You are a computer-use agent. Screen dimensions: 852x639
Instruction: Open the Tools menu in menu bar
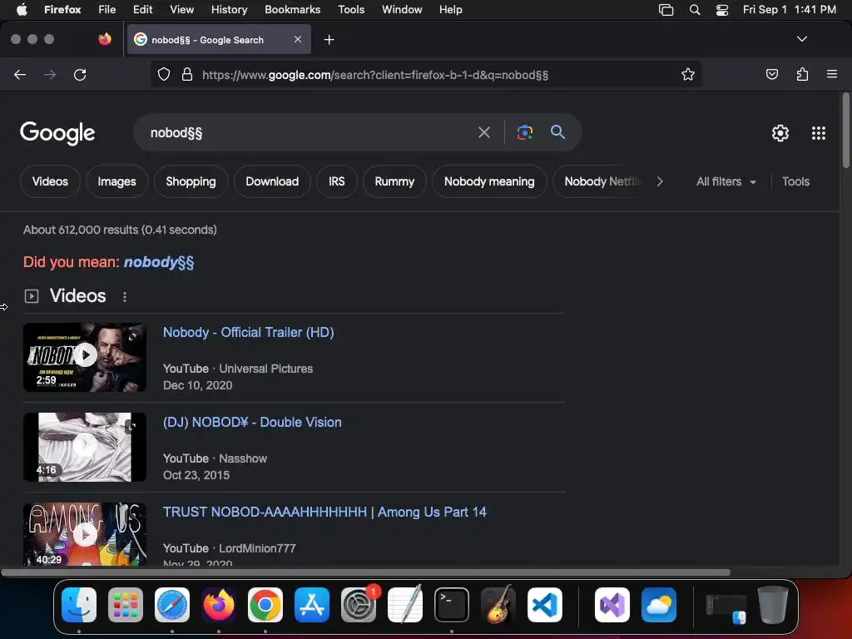click(351, 9)
